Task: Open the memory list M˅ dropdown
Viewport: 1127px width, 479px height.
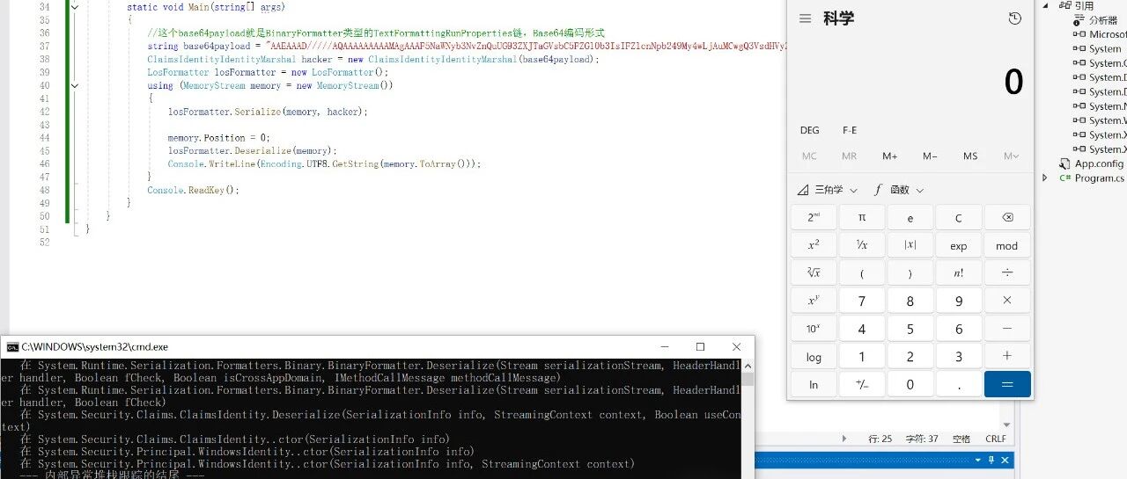Action: tap(1011, 156)
